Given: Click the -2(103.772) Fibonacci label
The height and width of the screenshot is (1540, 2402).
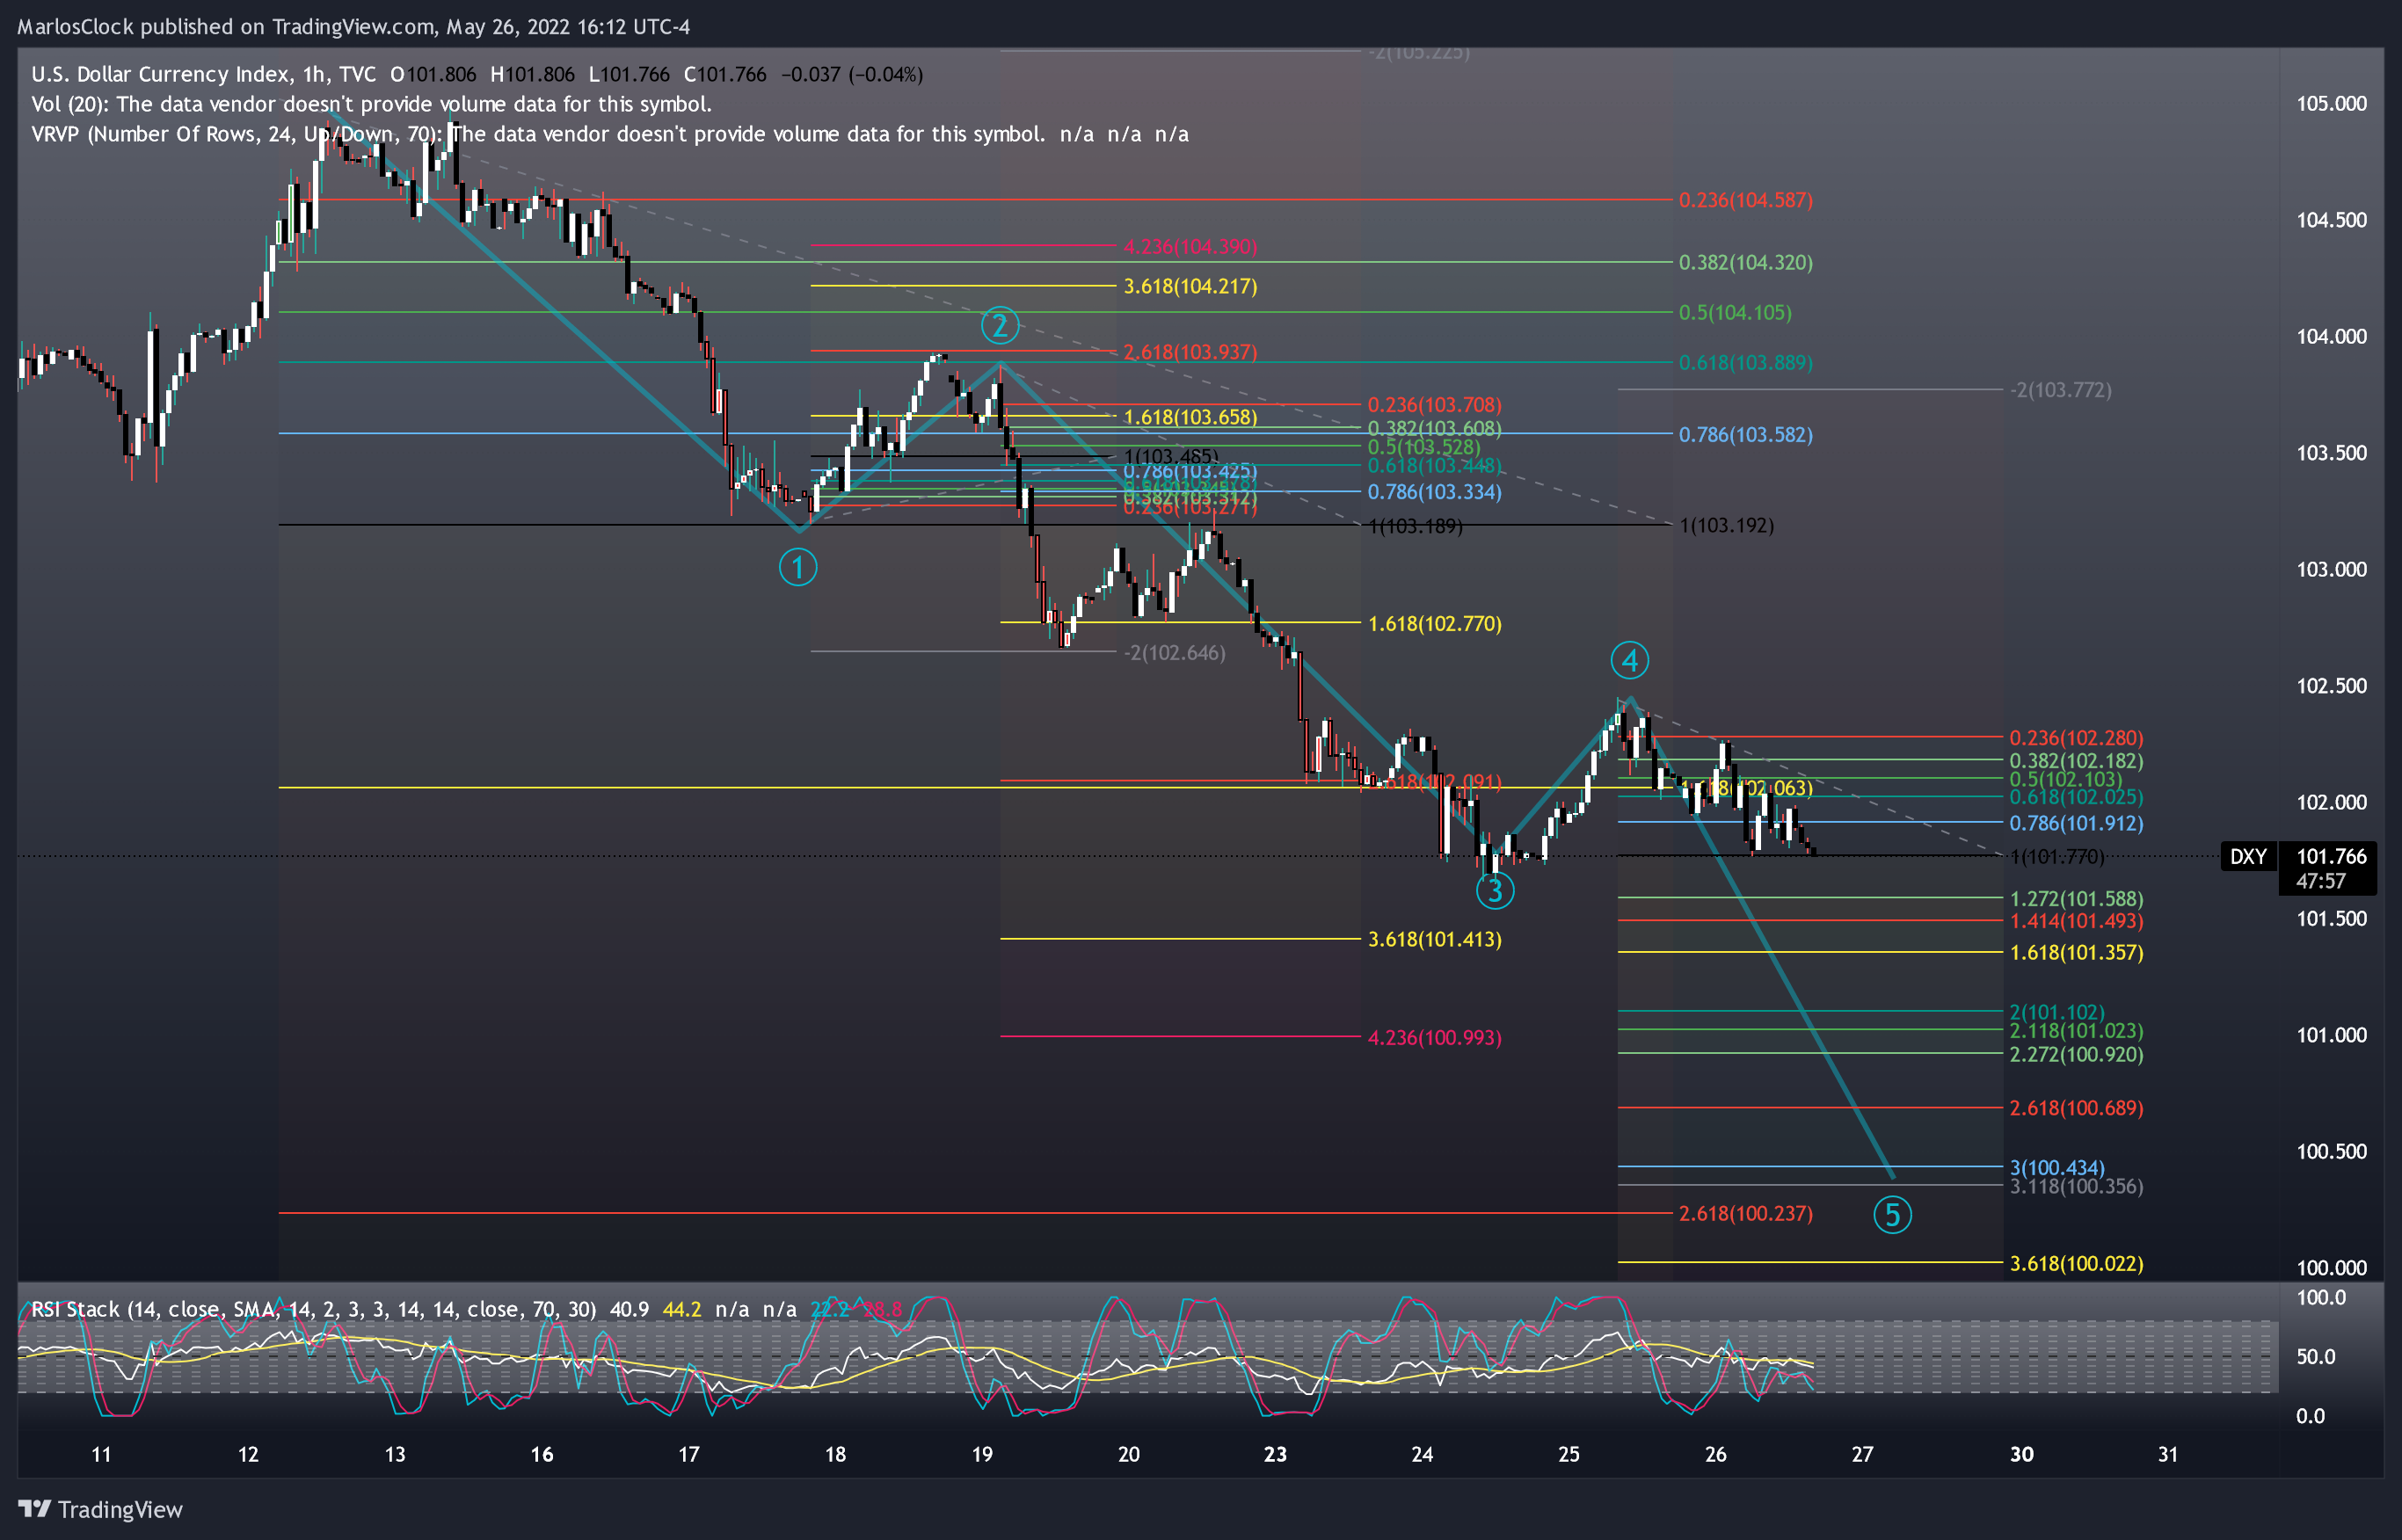Looking at the screenshot, I should pos(2061,389).
